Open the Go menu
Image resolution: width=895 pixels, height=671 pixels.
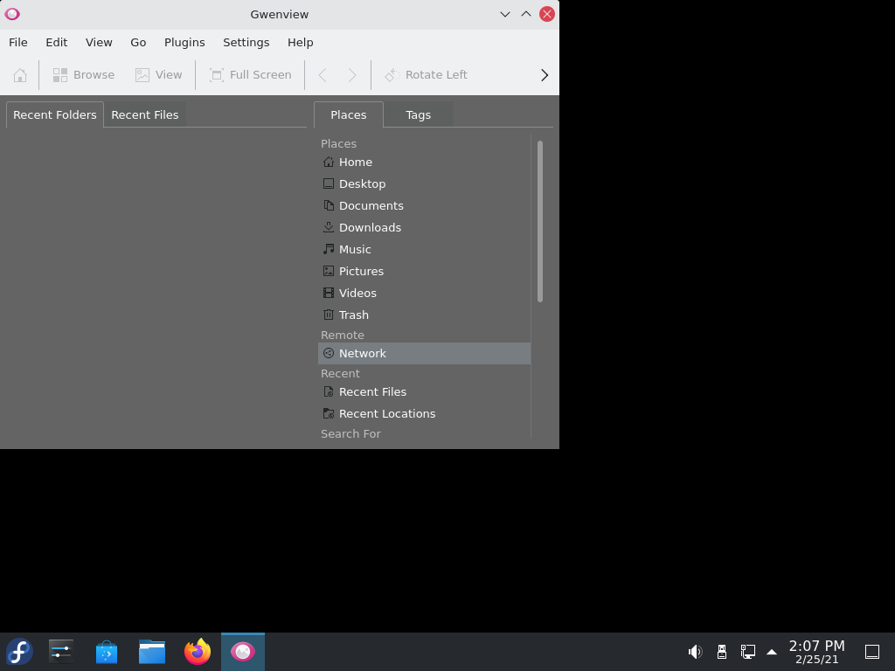138,42
